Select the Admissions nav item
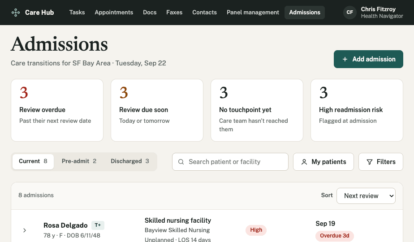414x242 pixels. (x=305, y=13)
